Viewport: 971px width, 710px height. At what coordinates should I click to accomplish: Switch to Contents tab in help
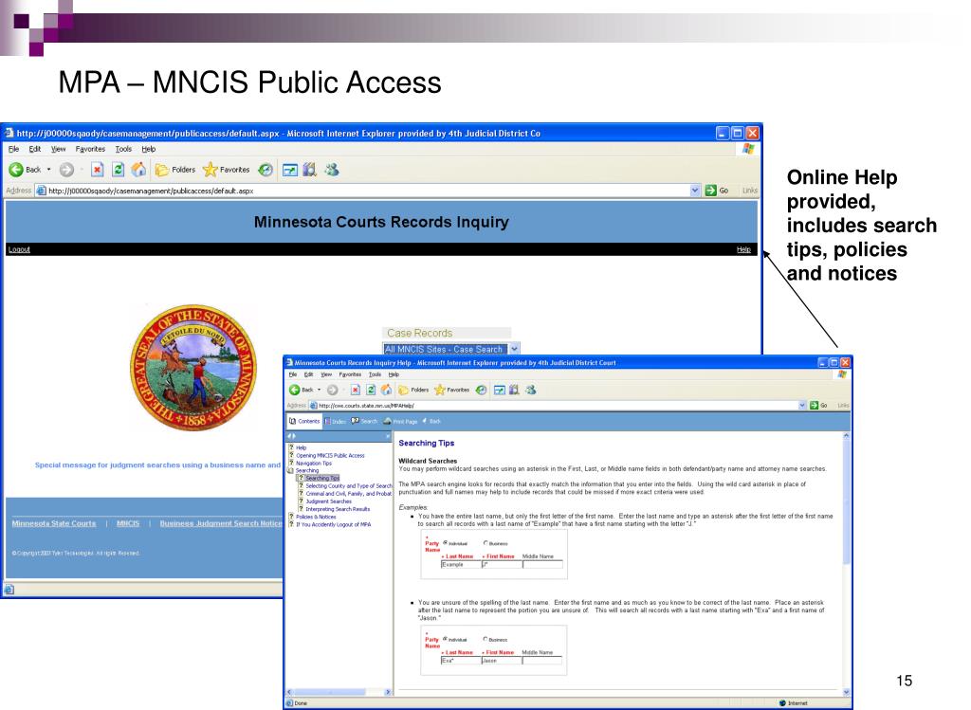tap(304, 421)
